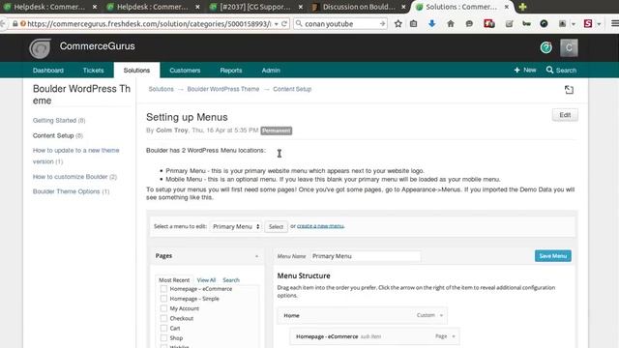Screen dimensions: 619x348
Task: Check the 'My Account' page checkbox
Action: pyautogui.click(x=163, y=308)
